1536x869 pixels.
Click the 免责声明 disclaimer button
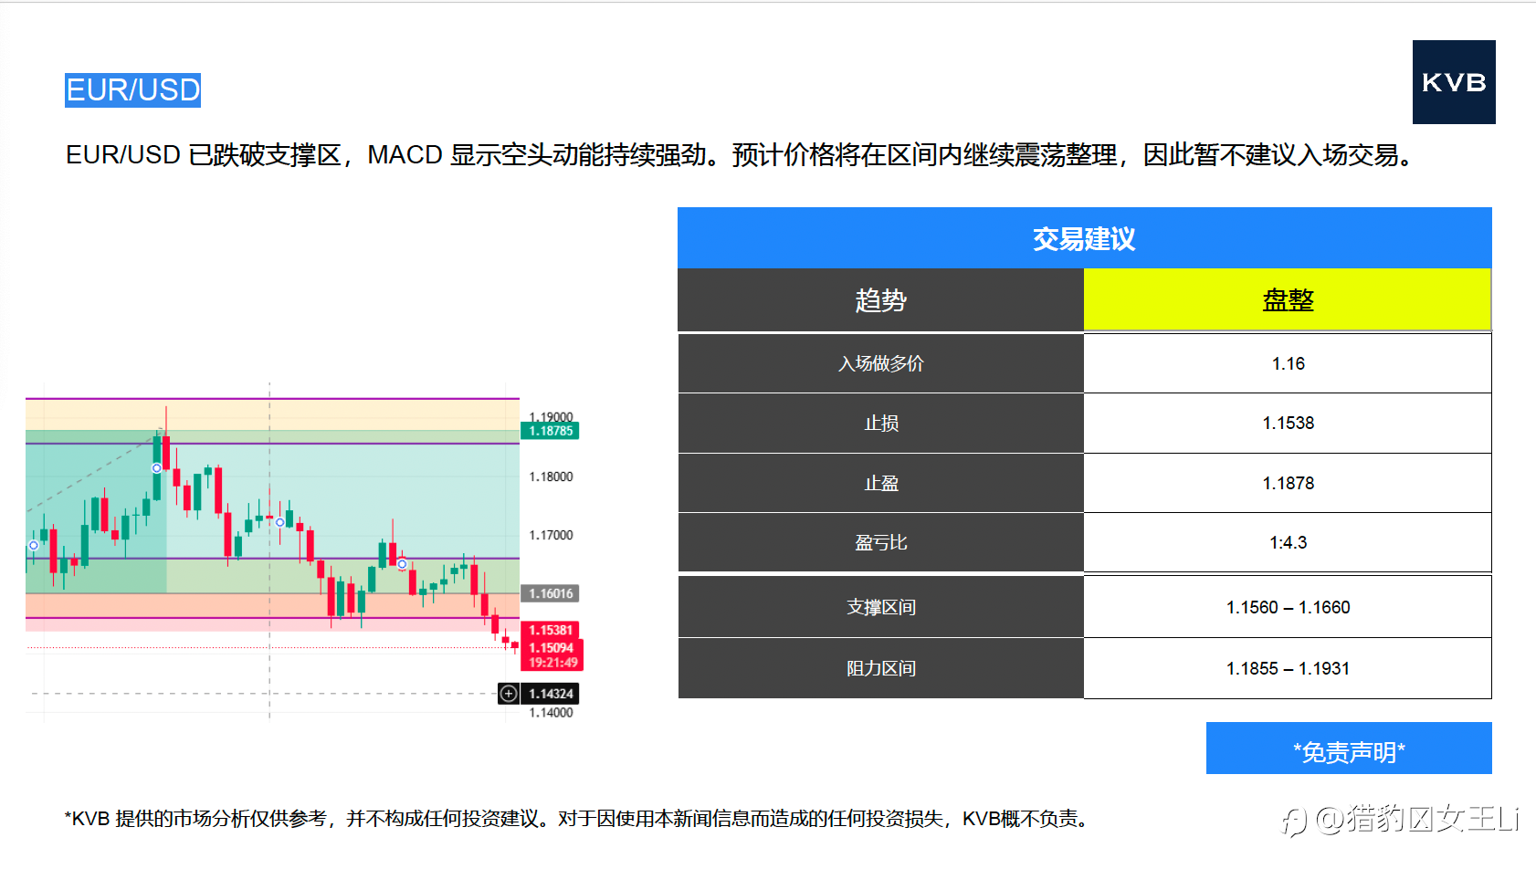pyautogui.click(x=1349, y=749)
